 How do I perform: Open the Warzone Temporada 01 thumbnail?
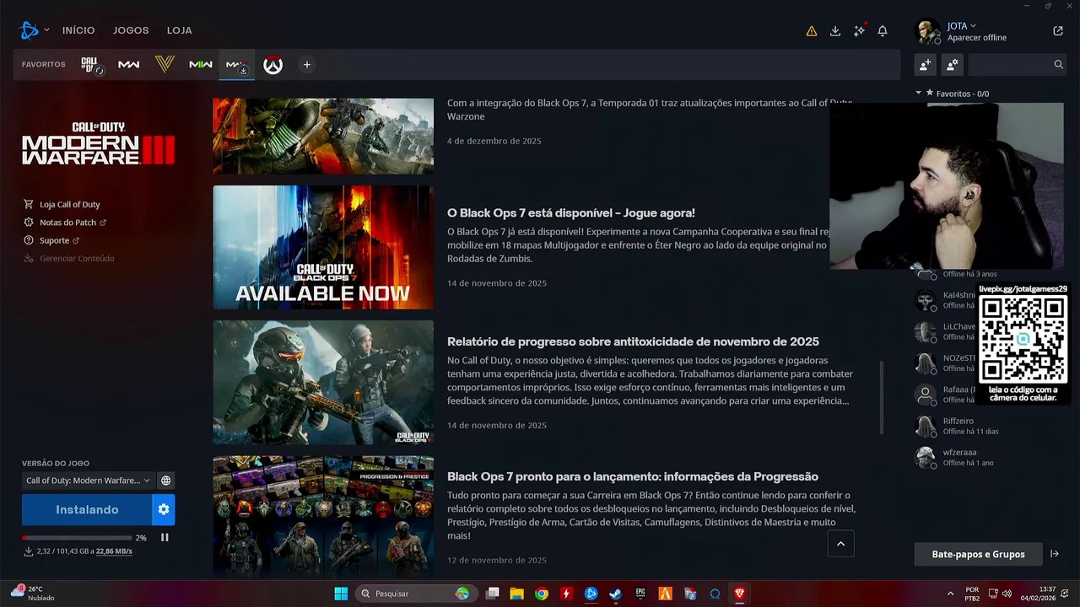[x=323, y=136]
